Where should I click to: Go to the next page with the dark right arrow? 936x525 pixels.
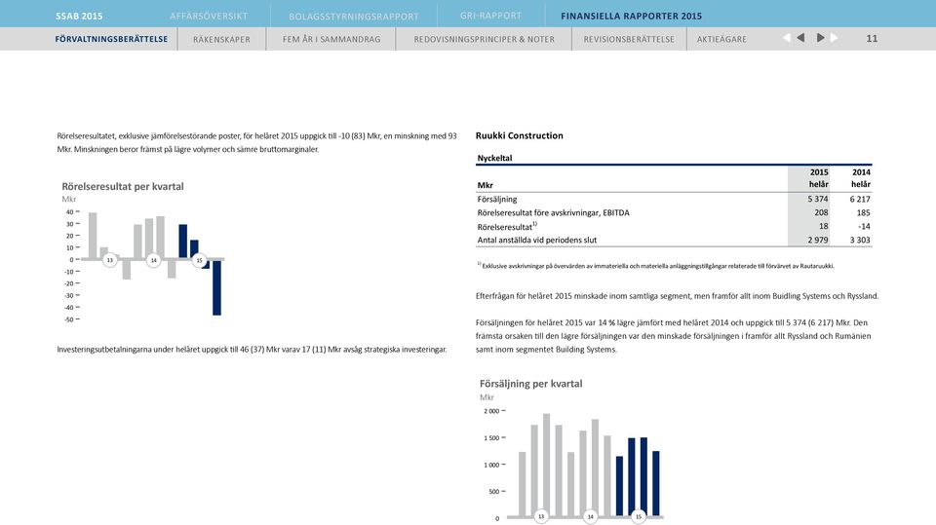tap(821, 38)
